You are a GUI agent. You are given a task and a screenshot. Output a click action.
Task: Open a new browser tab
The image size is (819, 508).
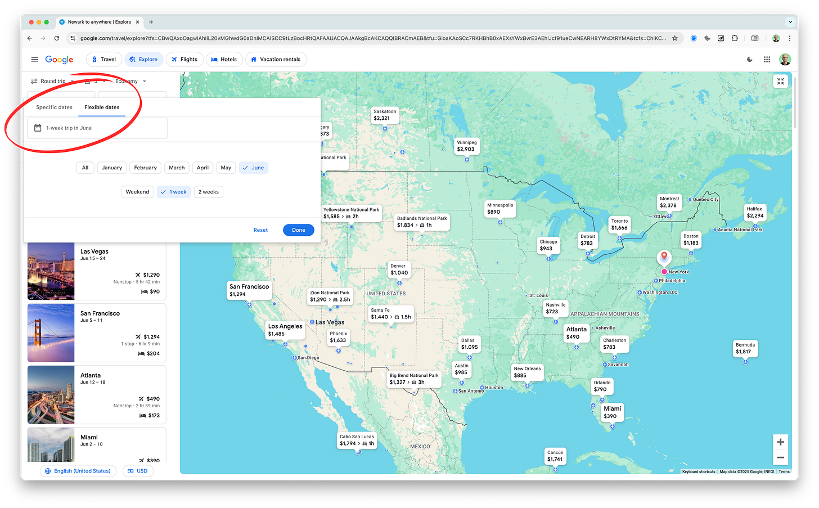pyautogui.click(x=151, y=22)
